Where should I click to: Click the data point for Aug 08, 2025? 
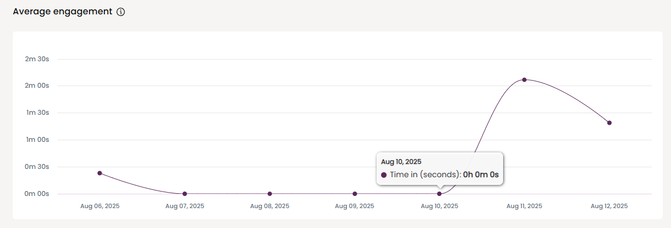[270, 194]
